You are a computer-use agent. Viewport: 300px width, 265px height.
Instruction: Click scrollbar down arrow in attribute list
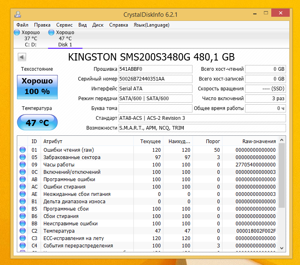pyautogui.click(x=282, y=248)
